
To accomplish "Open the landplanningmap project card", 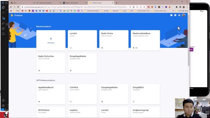I will click(x=145, y=112).
